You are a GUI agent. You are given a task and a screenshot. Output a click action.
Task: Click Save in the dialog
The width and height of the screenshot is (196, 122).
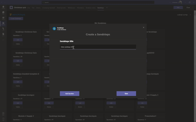pos(126,93)
